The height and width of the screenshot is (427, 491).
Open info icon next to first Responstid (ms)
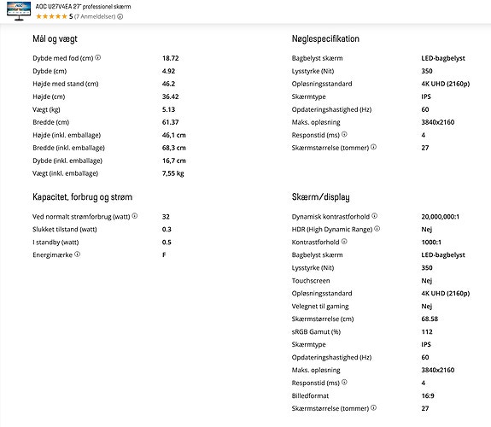pyautogui.click(x=344, y=134)
